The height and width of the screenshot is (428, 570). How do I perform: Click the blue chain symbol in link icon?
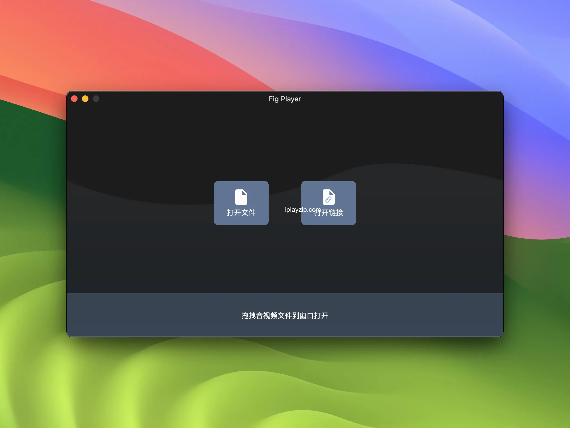coord(328,200)
